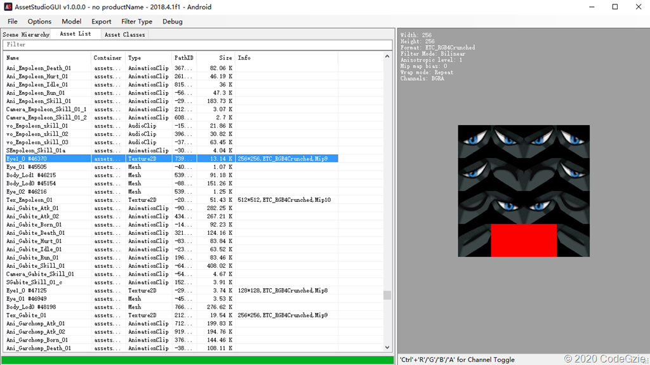Select Camera_Empoleon_Skill_01_1 row
Screen dimensions: 650x365
click(171, 109)
